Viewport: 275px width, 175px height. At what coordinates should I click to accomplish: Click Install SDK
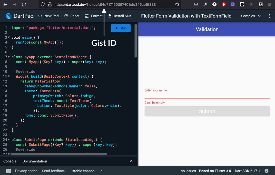(x=120, y=16)
